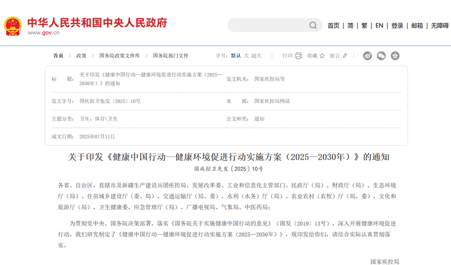Click the search magnifier icon
451x265 pixels.
313,25
